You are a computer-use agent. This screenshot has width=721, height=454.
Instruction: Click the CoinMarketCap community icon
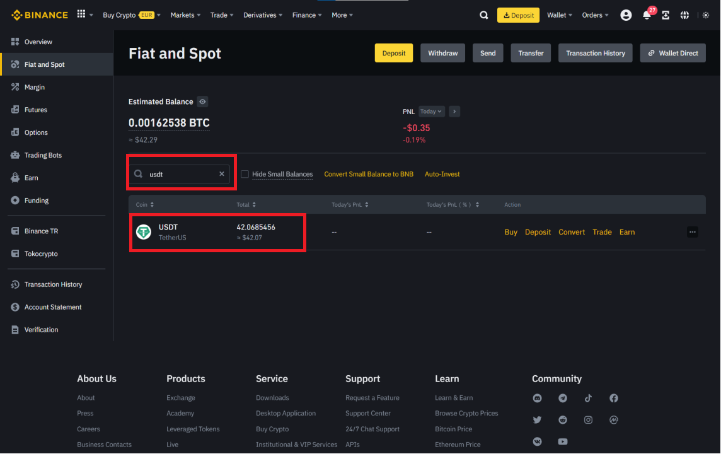[x=614, y=420]
